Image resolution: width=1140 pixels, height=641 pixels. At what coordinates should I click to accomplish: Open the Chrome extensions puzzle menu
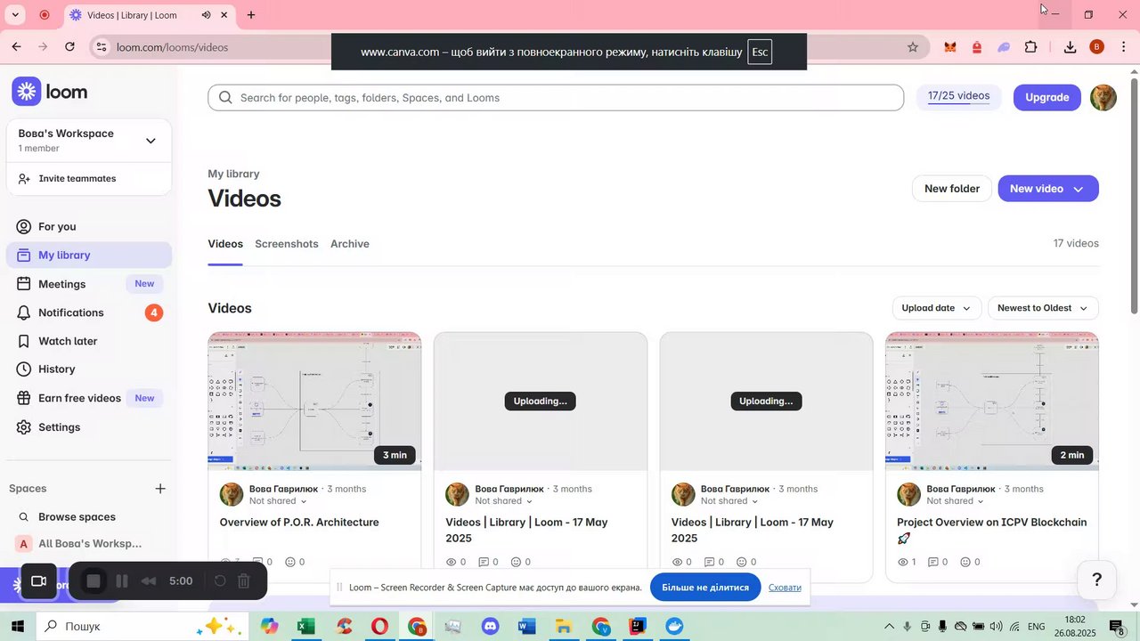pyautogui.click(x=1031, y=47)
